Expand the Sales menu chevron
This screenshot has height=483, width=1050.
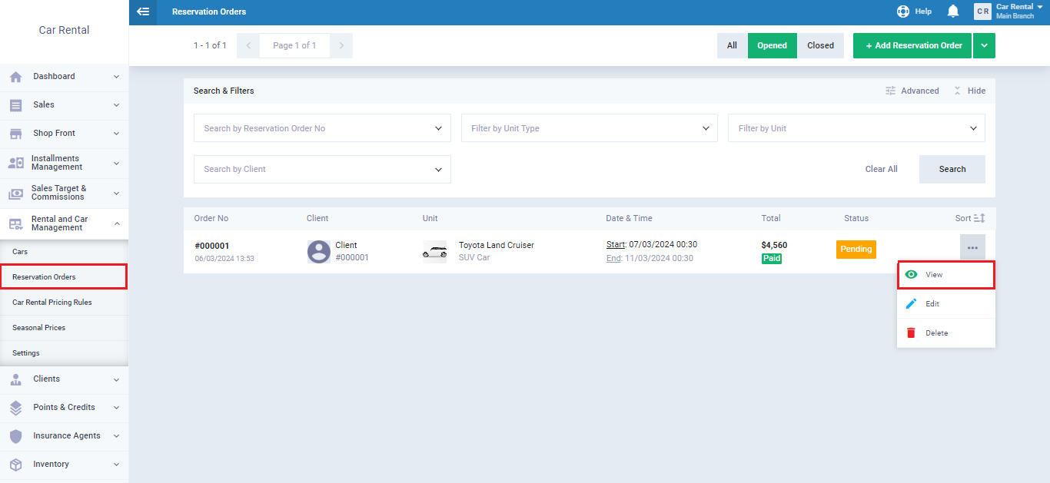[x=116, y=105]
